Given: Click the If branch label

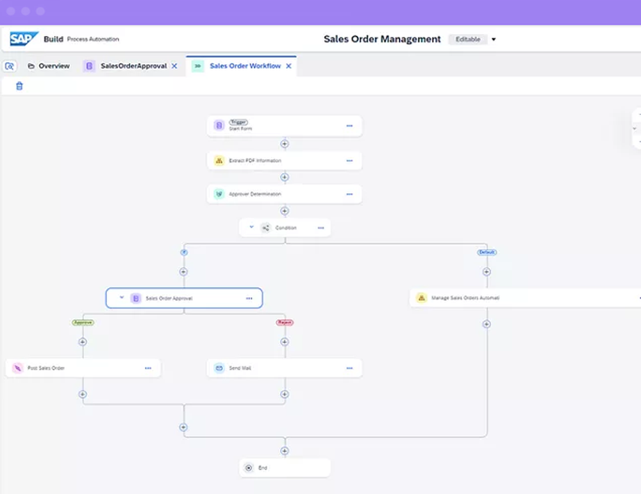Looking at the screenshot, I should pyautogui.click(x=184, y=252).
